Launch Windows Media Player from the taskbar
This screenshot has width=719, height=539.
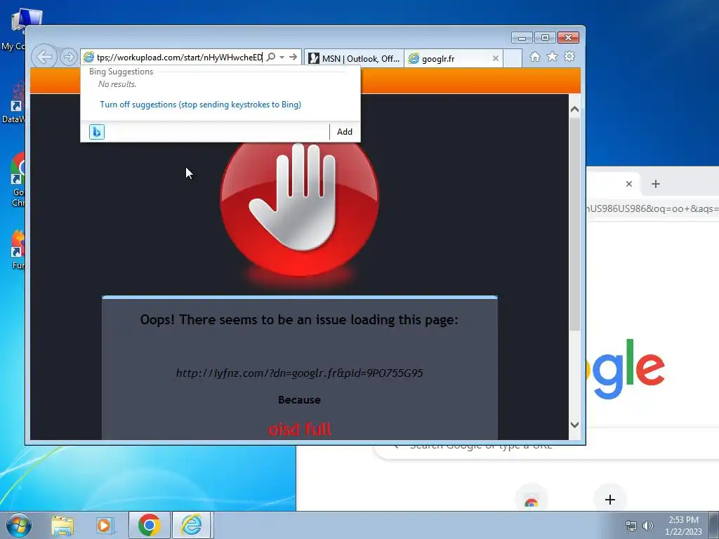click(105, 526)
